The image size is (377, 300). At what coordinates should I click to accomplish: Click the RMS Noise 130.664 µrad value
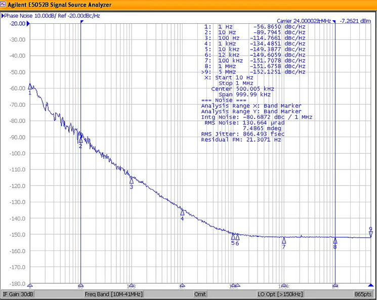tap(264, 123)
